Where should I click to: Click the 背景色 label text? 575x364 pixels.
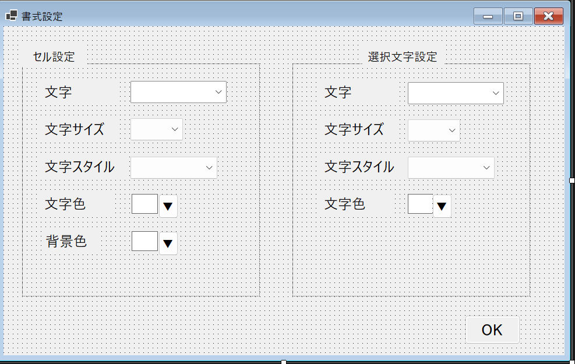tap(66, 241)
